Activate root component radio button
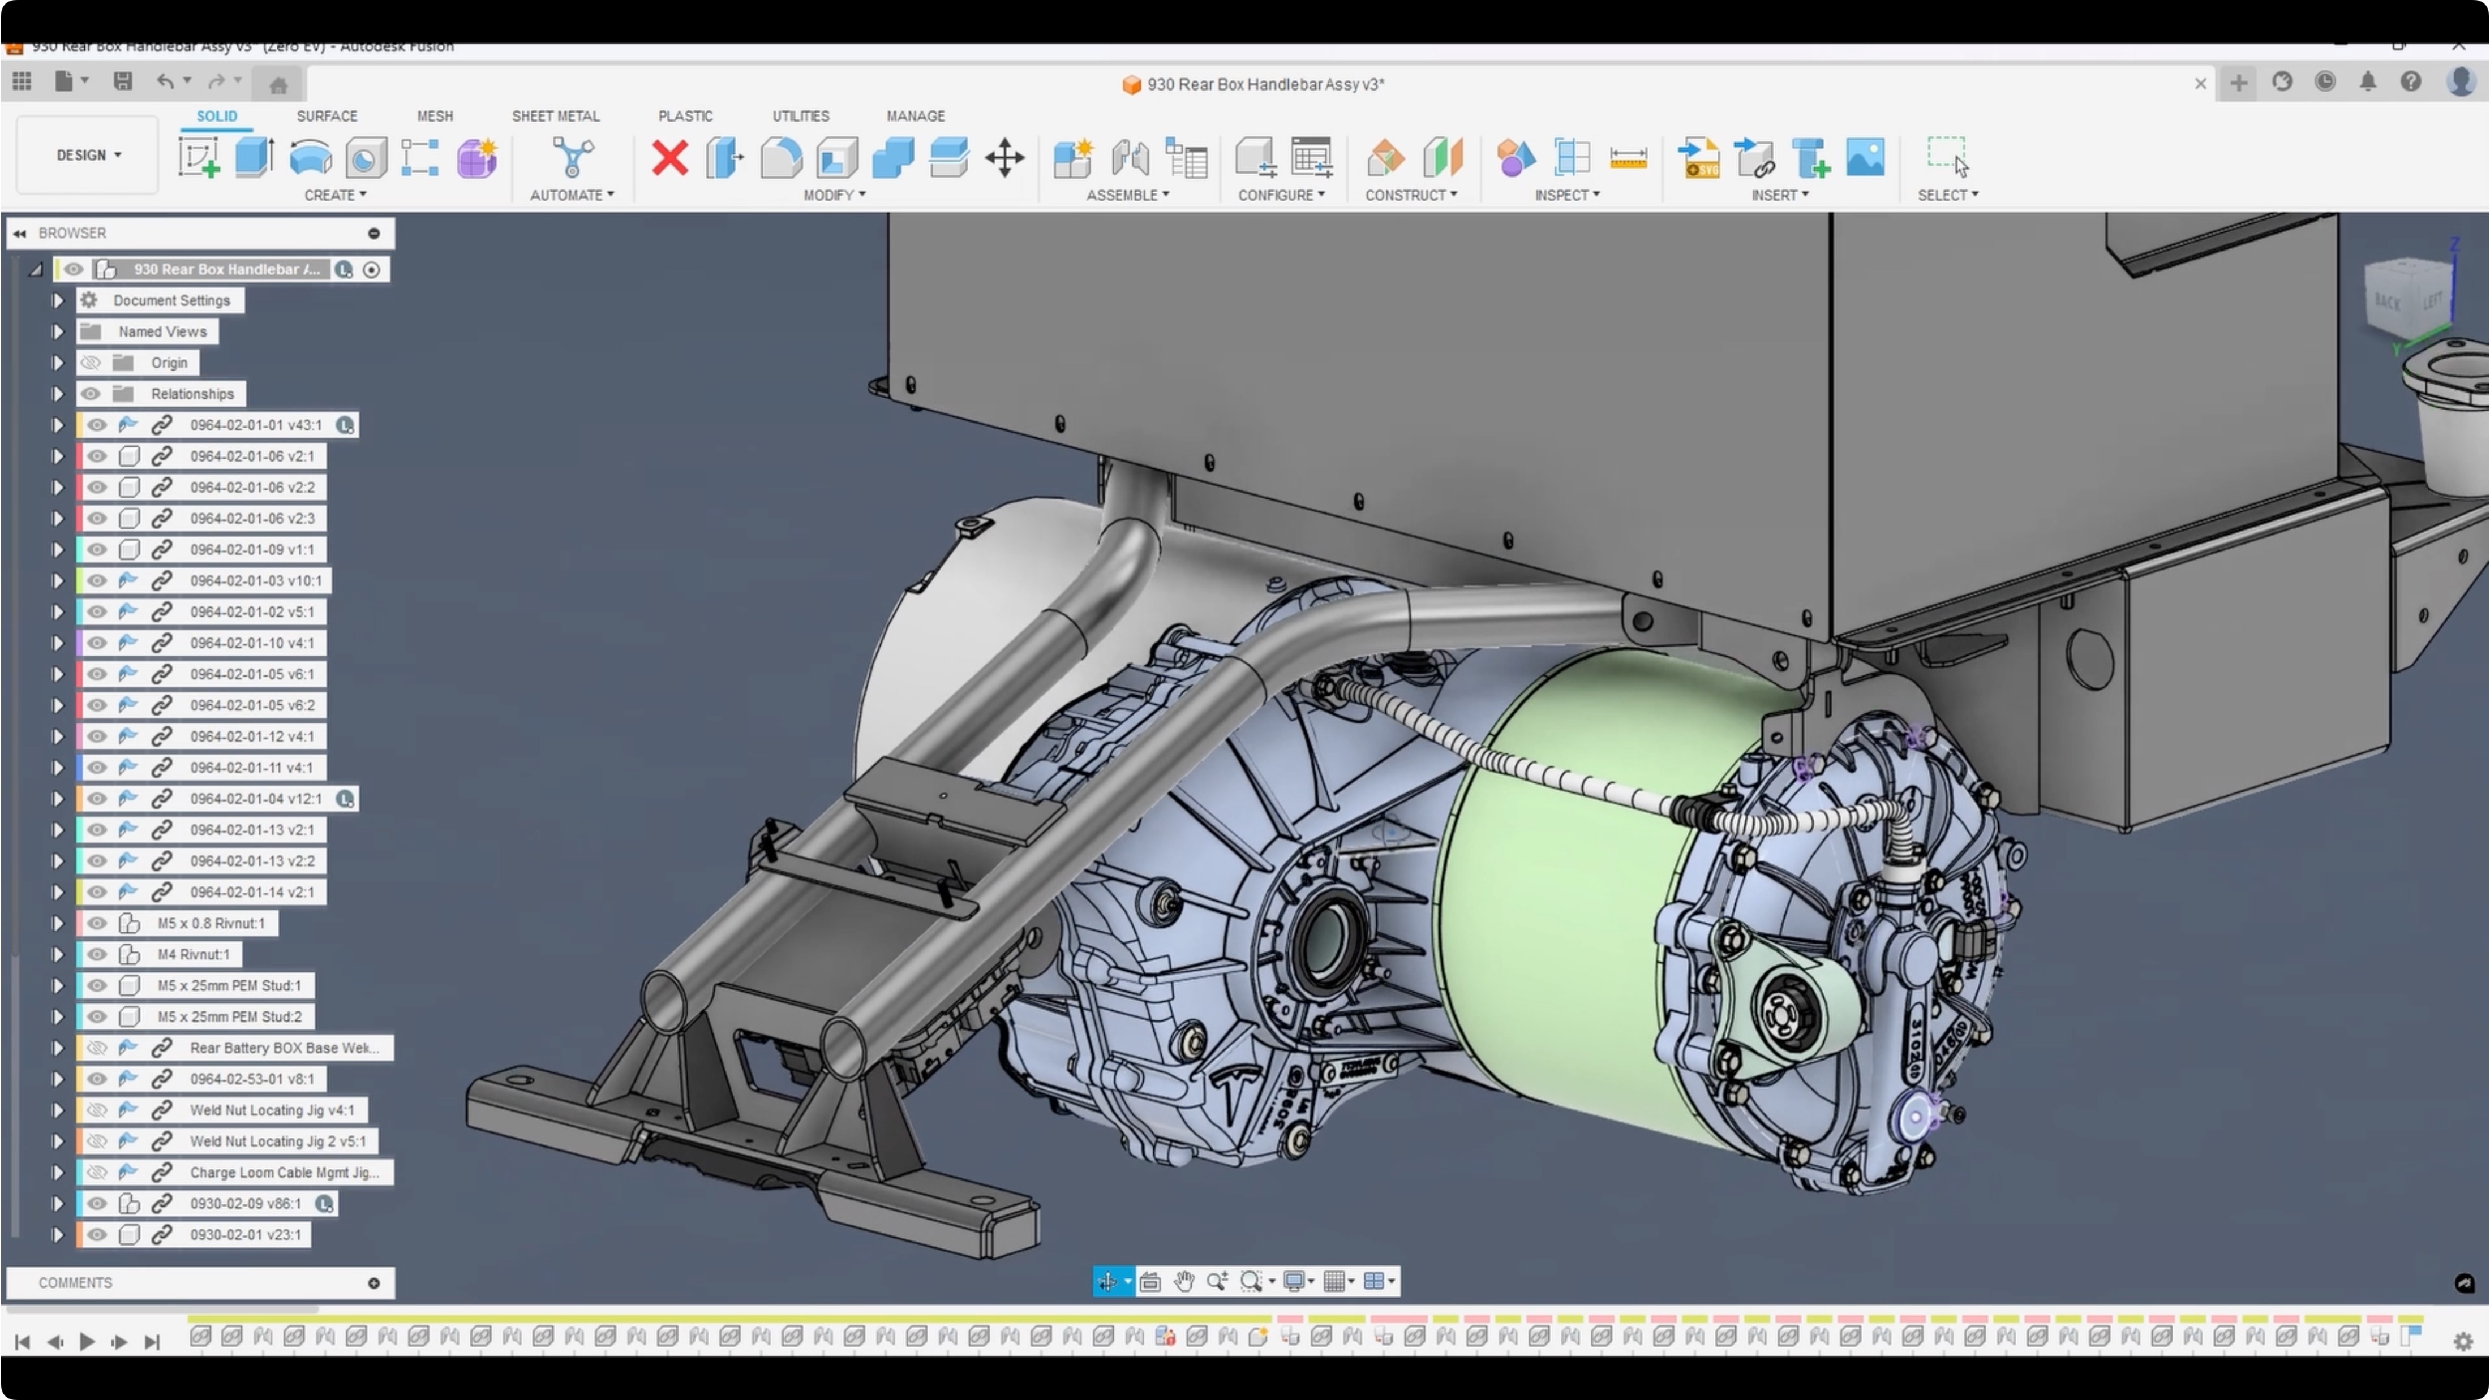 click(x=372, y=270)
